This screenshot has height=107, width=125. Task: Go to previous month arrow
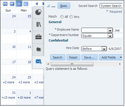click(x=37, y=4)
